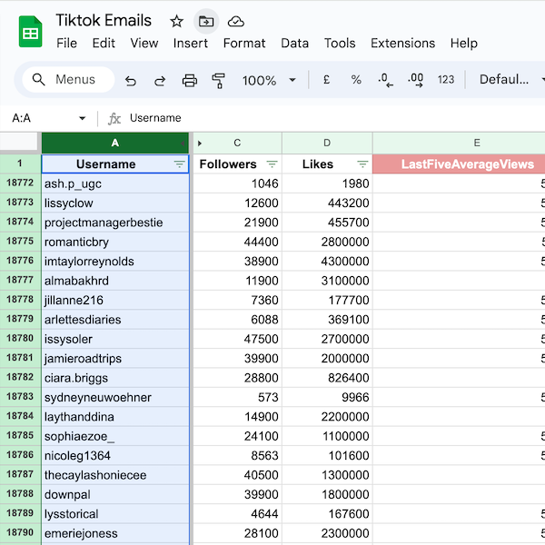The image size is (545, 545).
Task: Select cell jillanne216
Action: click(x=115, y=301)
